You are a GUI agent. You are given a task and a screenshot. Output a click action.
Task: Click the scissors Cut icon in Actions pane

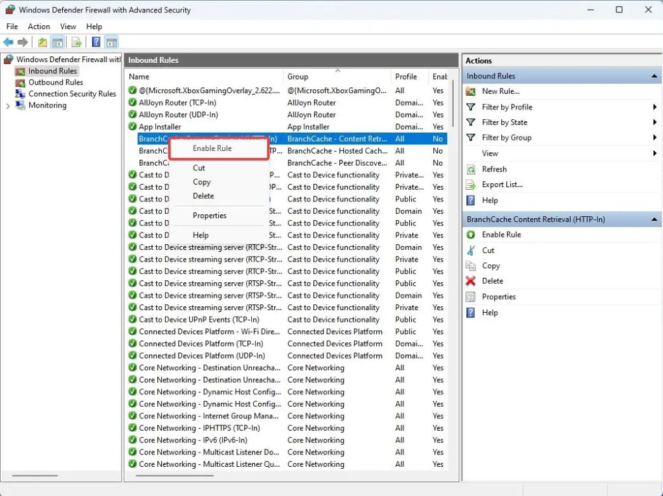[x=471, y=251]
